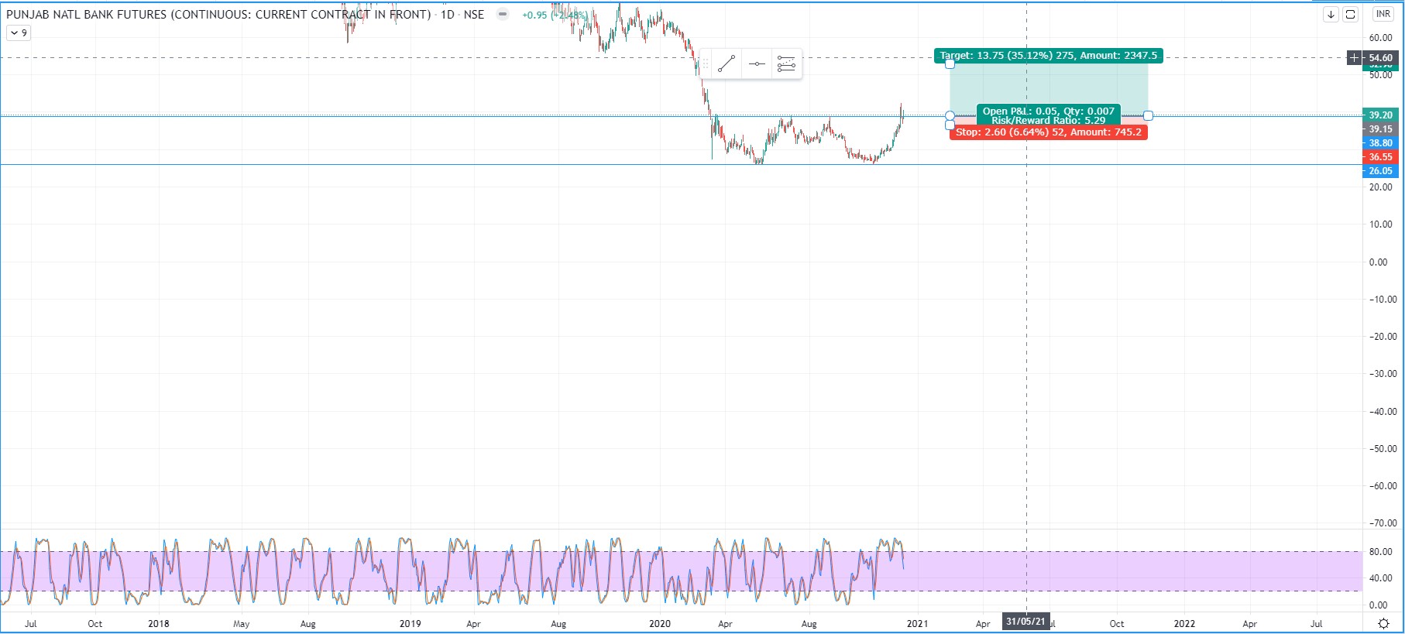Open the drawing list icon in floating toolbar

(x=786, y=64)
